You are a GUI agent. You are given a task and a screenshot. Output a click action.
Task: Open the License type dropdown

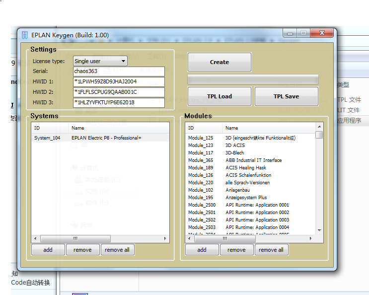coord(100,61)
